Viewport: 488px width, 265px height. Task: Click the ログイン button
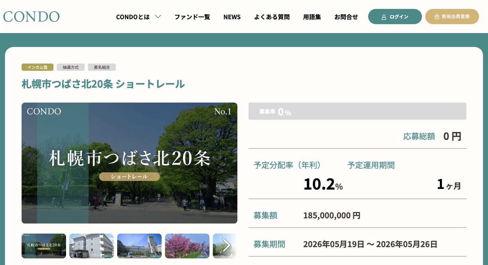click(395, 17)
